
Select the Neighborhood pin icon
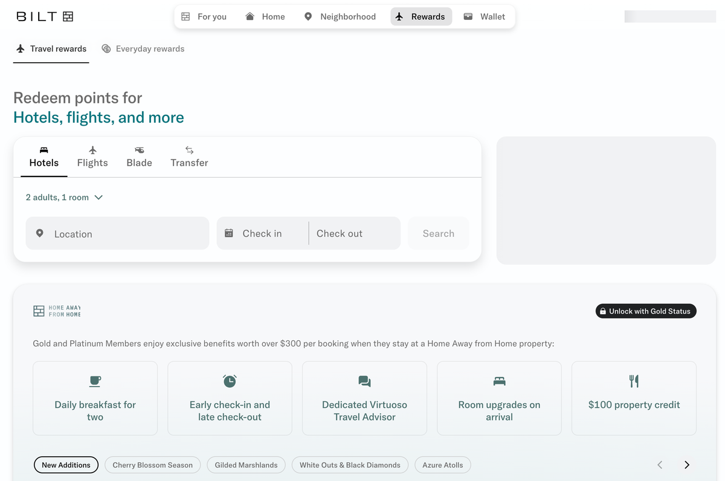308,16
